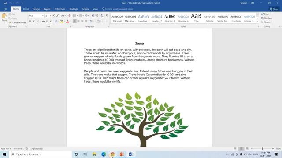Click the Borders icon

[104, 22]
